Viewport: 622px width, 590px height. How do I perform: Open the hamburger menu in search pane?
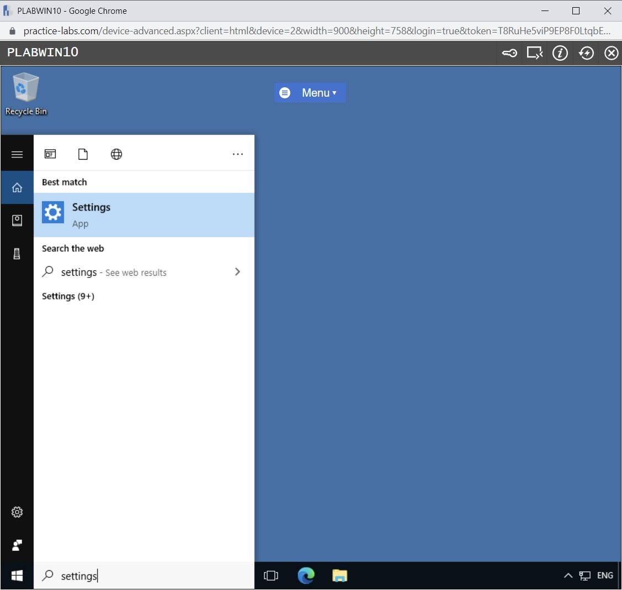point(17,154)
